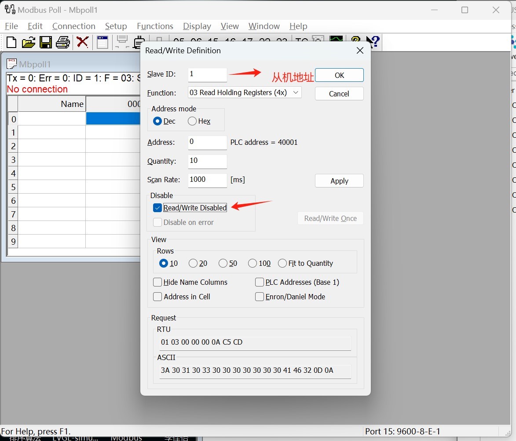Click the Read/Write Once button

pyautogui.click(x=330, y=218)
